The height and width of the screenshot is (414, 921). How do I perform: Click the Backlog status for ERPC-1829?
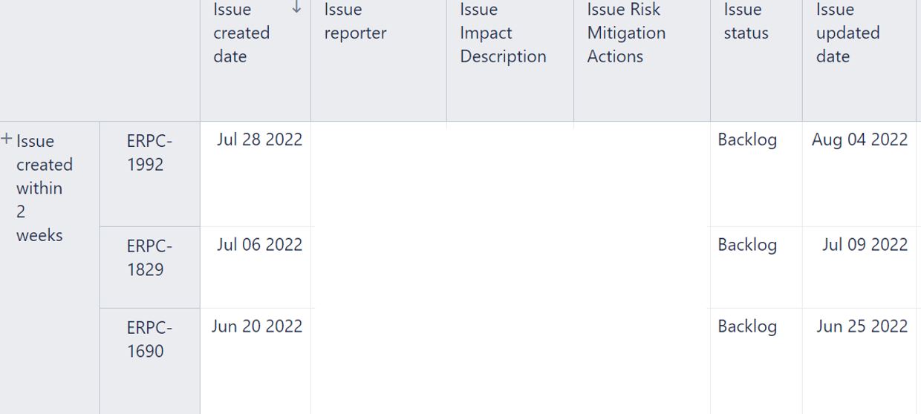[747, 245]
